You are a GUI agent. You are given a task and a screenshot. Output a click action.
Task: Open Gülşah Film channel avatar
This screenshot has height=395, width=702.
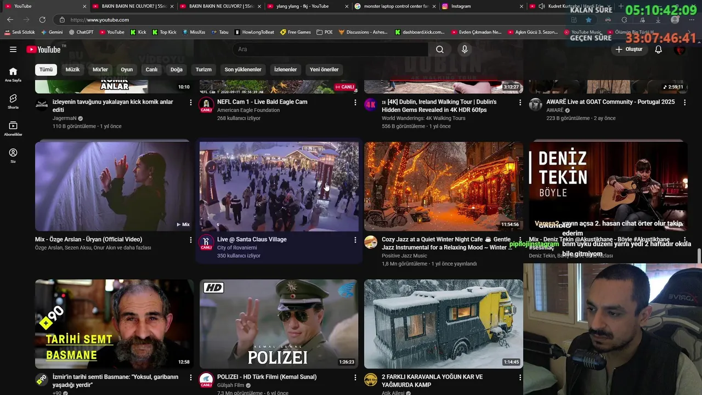coord(206,380)
